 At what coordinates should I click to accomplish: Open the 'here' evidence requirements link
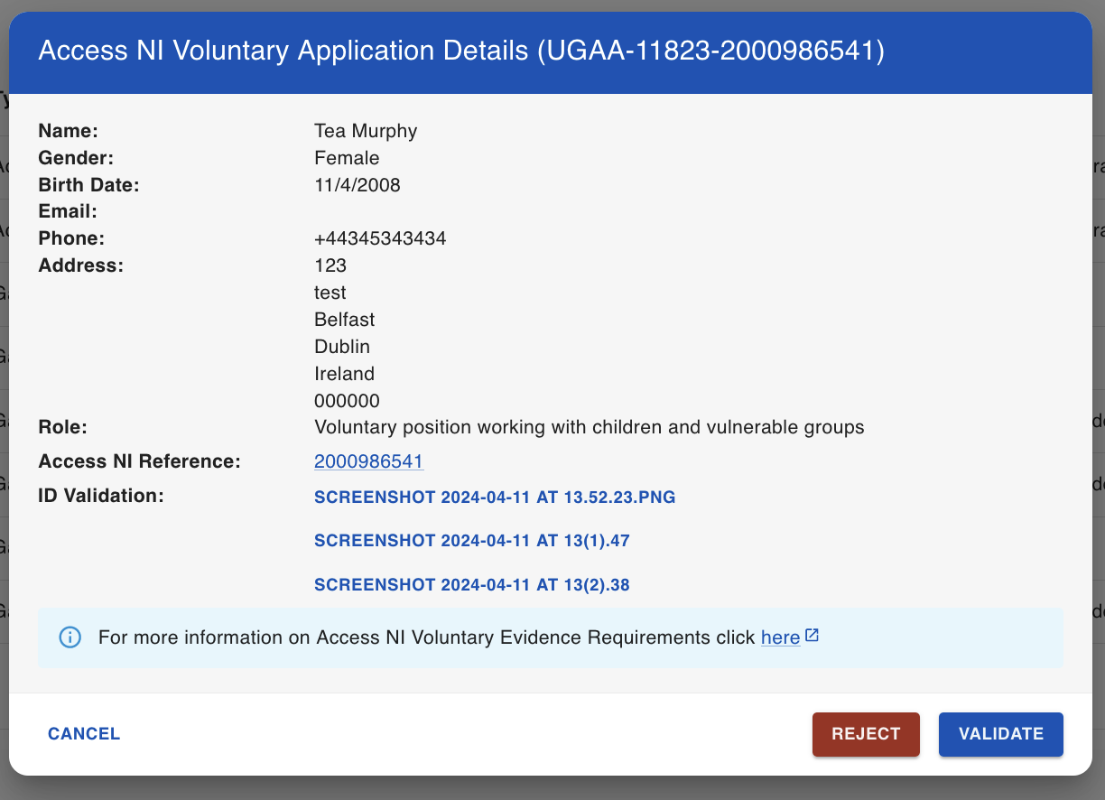pos(780,637)
